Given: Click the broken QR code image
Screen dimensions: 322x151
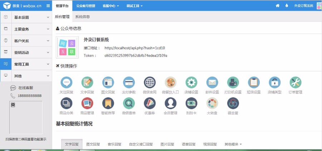Looking at the screenshot, I should click(x=26, y=117).
